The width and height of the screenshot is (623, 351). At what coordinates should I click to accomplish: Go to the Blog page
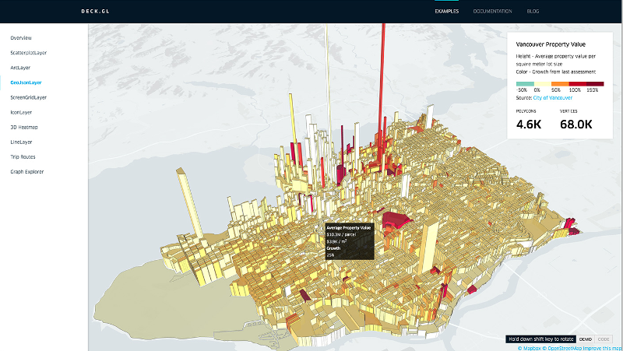[x=533, y=12]
